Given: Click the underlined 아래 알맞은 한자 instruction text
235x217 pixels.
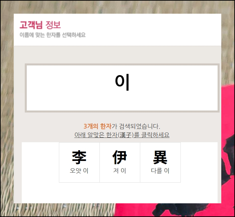Looking at the screenshot, I should click(x=122, y=135).
